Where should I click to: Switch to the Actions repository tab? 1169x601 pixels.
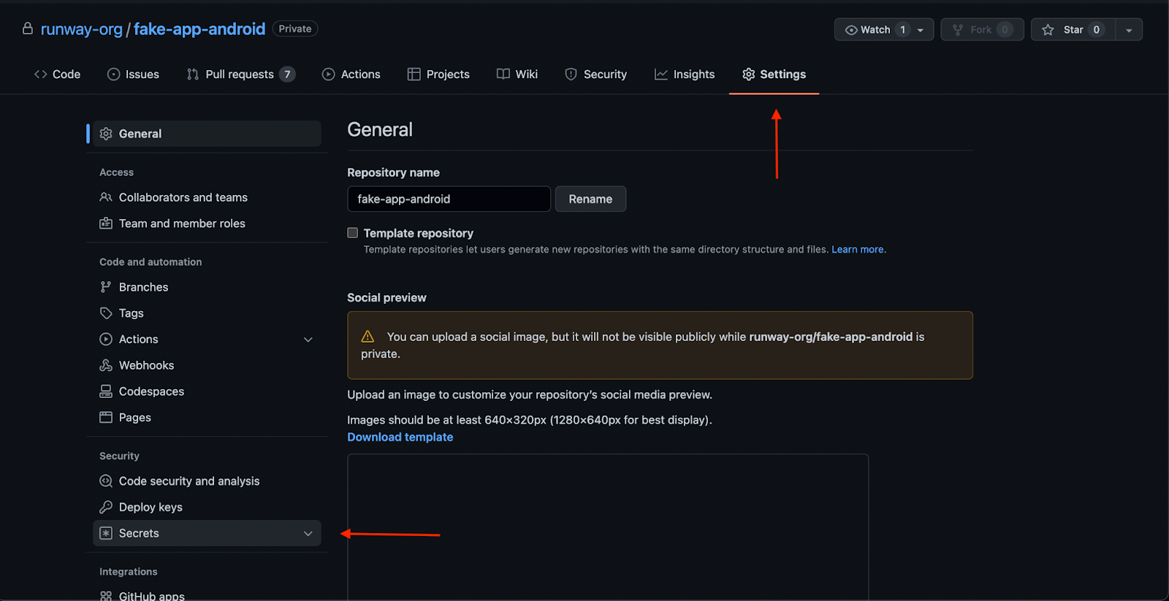click(x=351, y=74)
